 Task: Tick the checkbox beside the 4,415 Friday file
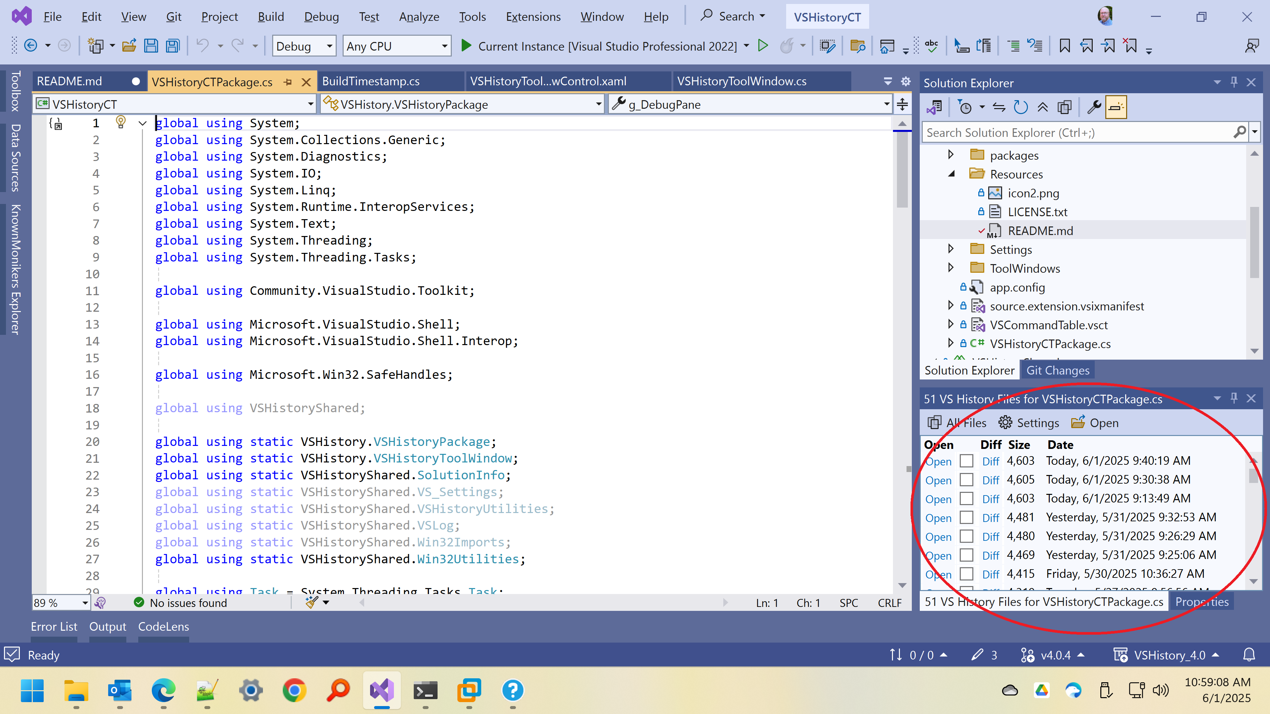coord(966,574)
